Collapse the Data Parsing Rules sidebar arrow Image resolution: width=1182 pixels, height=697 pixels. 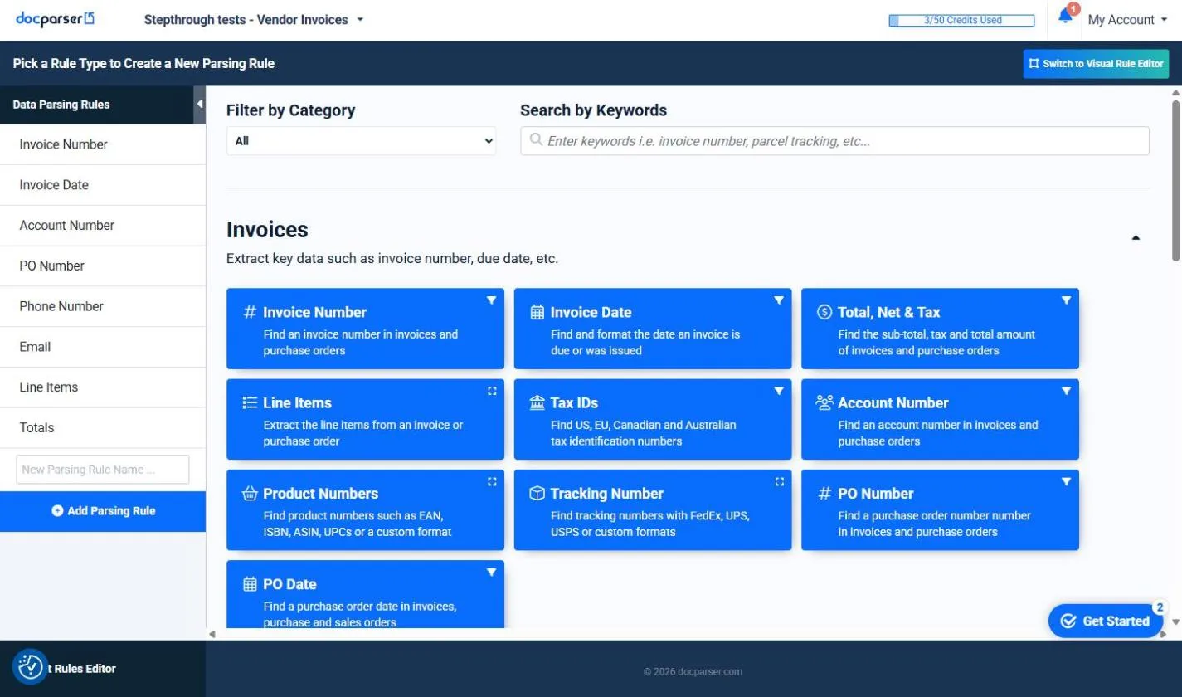coord(199,104)
